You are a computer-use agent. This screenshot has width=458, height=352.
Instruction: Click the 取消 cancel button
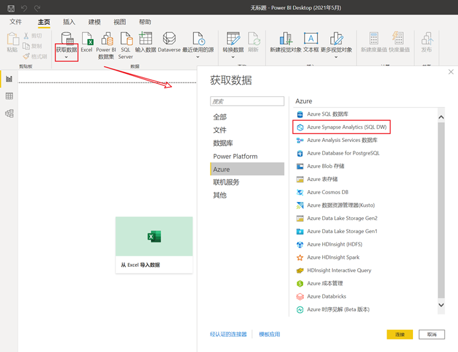432,335
